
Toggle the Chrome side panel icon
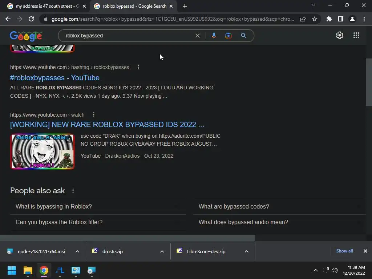pos(341,19)
